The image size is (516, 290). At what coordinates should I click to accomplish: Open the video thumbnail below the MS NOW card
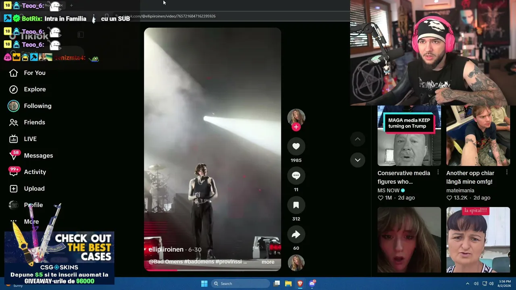coord(409,240)
